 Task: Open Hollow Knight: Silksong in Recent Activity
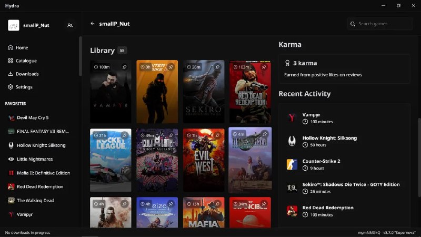point(344,141)
